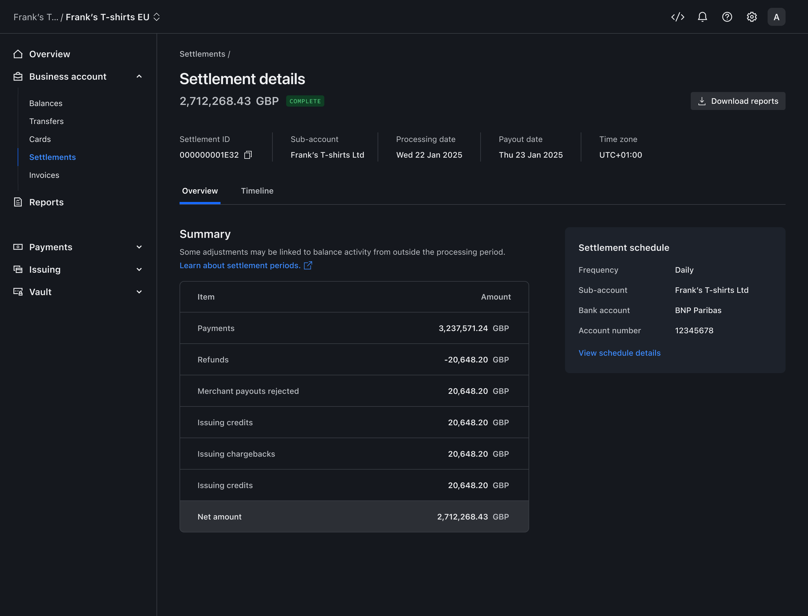The width and height of the screenshot is (808, 616).
Task: Click the UTC+01:00 time zone value
Action: [620, 155]
